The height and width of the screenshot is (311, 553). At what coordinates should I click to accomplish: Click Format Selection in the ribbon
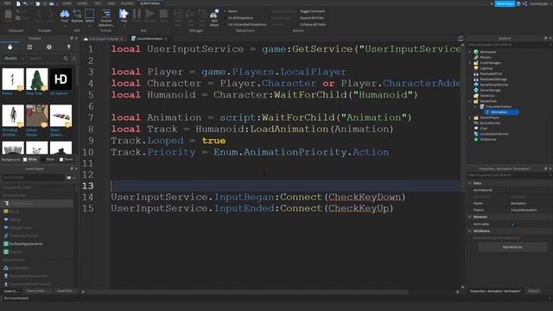[105, 17]
